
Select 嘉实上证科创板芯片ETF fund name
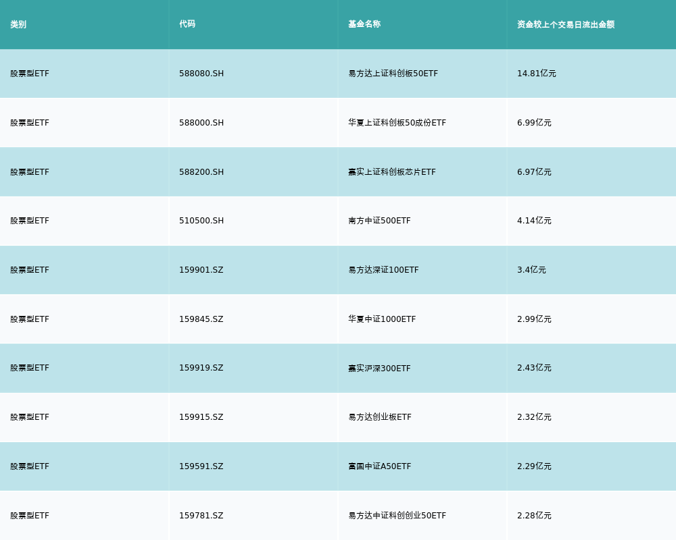coord(392,172)
